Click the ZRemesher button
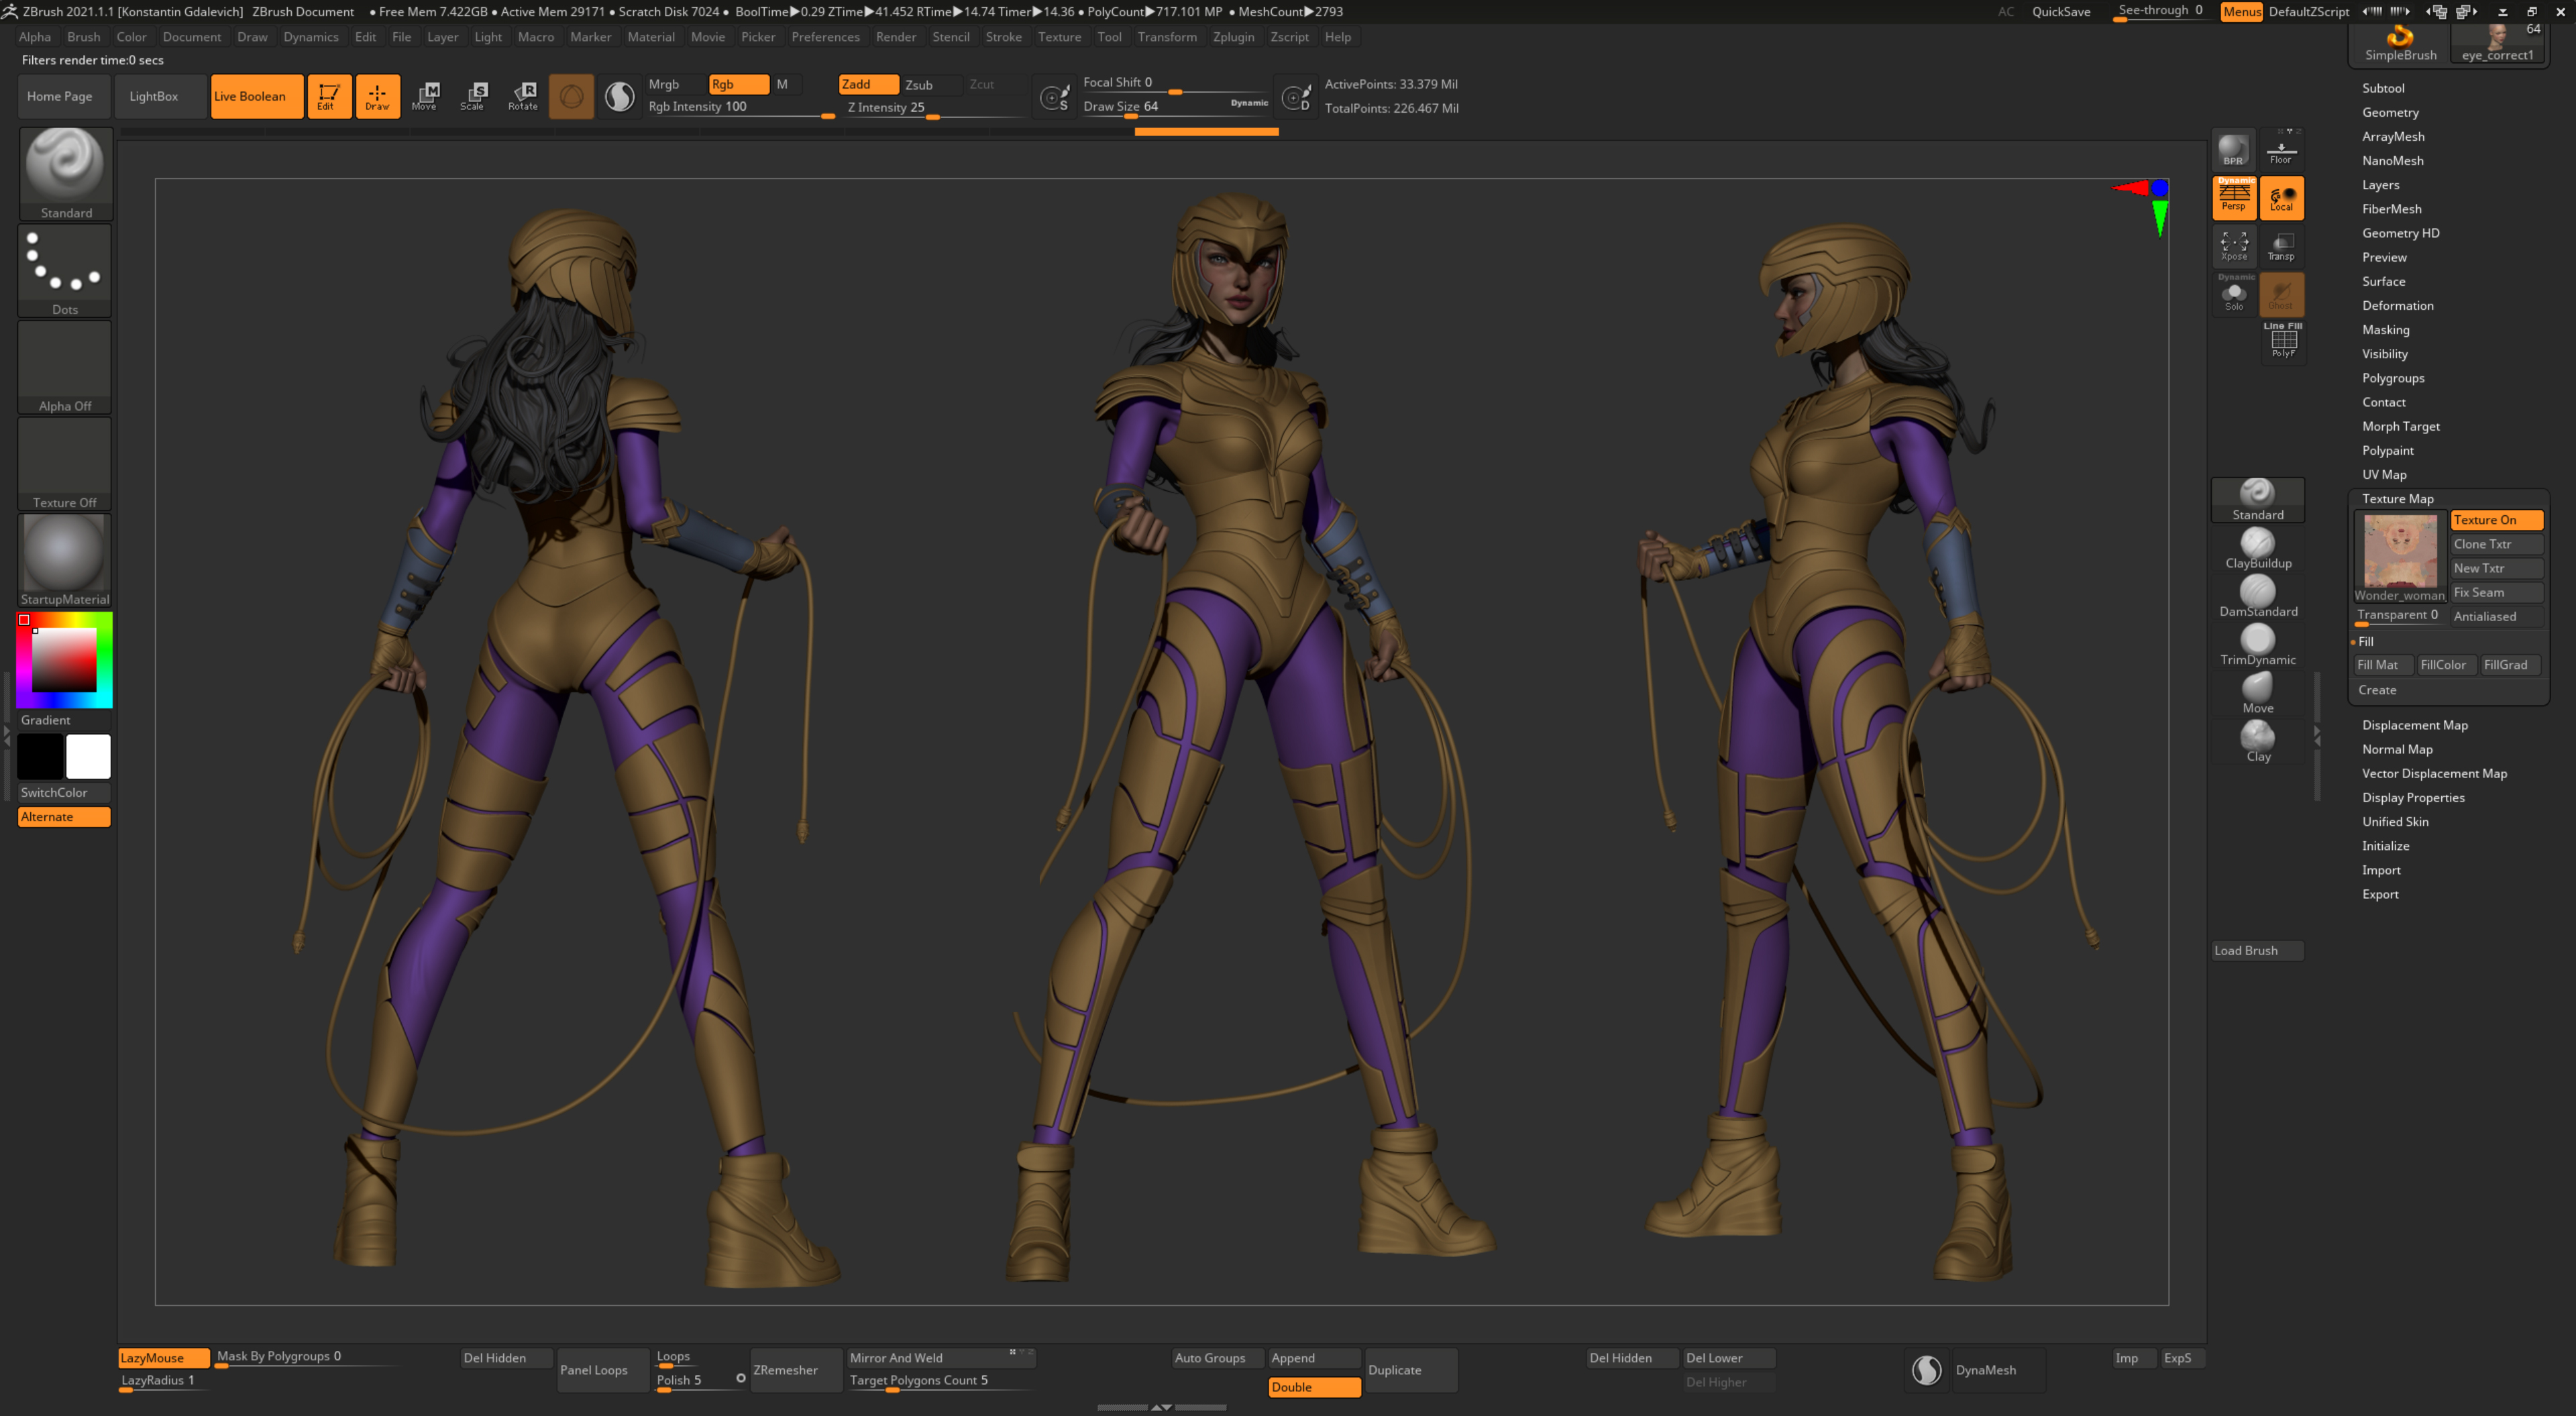 (786, 1370)
